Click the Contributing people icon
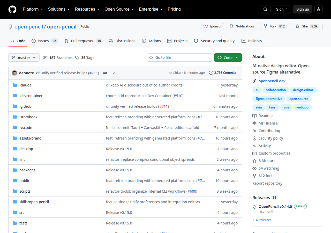Screen dimensions: 331x233 tap(254, 131)
